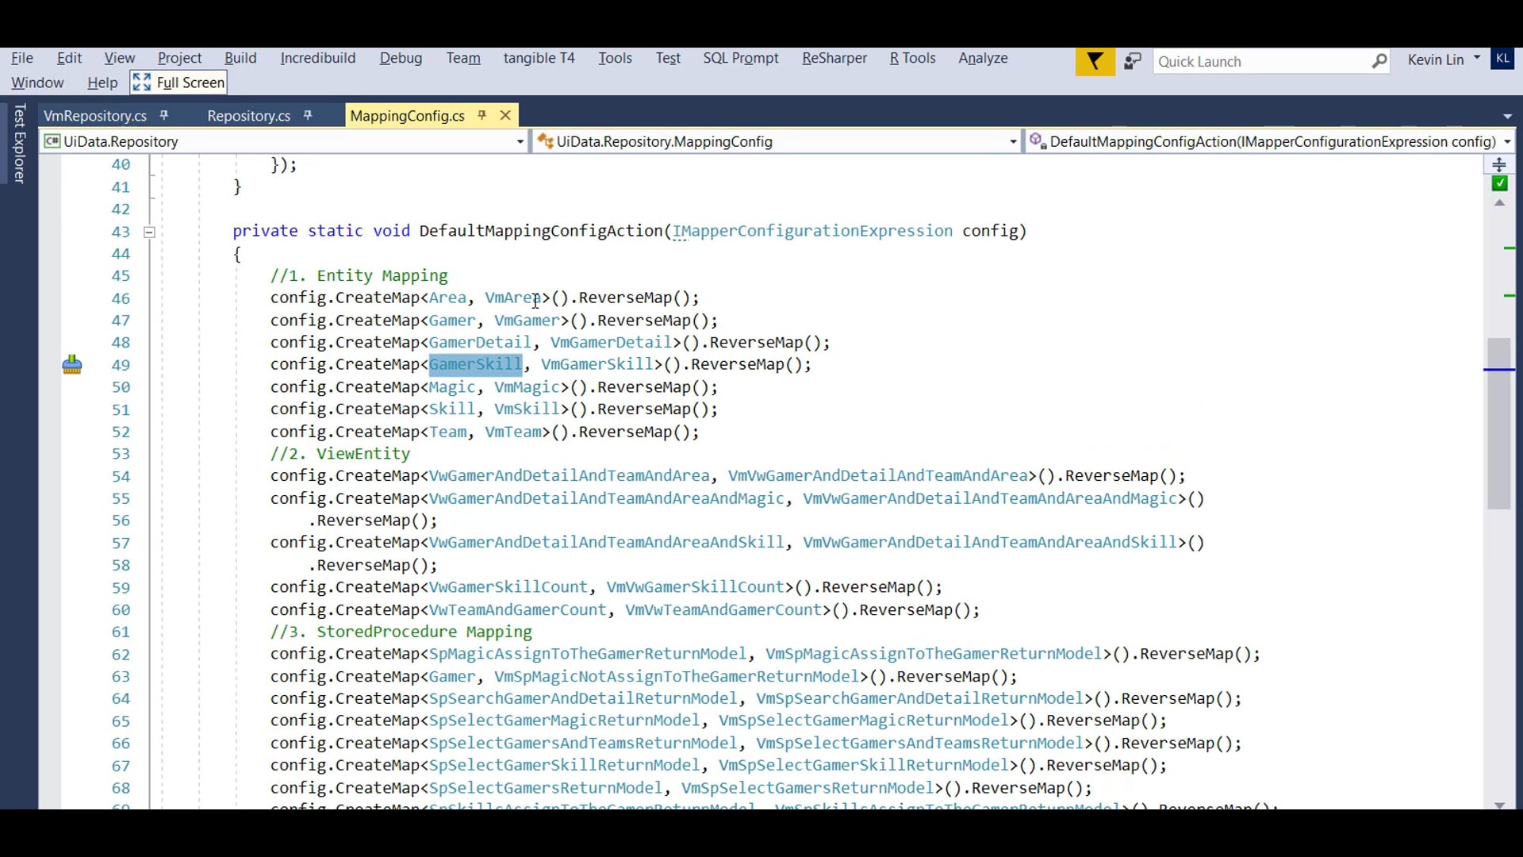Click the Quick Launch search magnifier icon
Screen dimensions: 1523x857
click(x=1379, y=61)
